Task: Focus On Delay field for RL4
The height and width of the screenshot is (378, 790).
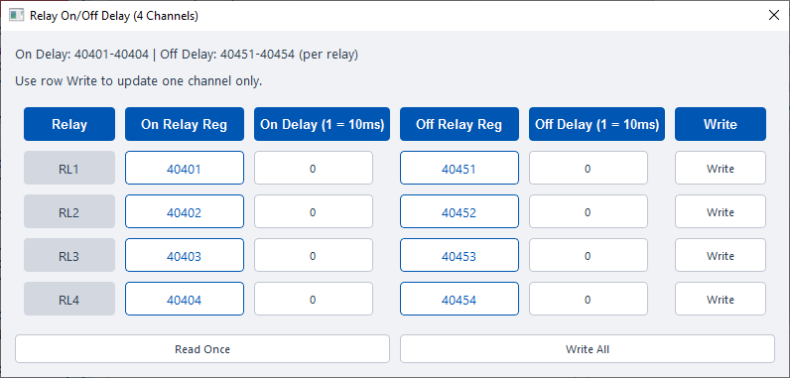Action: point(314,299)
